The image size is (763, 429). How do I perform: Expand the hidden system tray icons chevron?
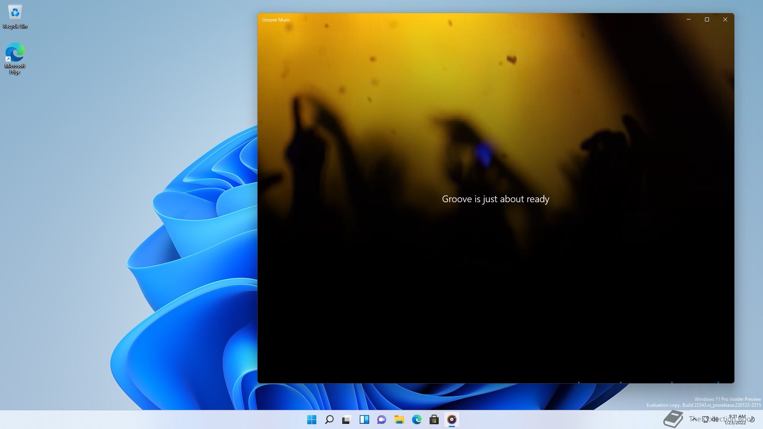694,419
